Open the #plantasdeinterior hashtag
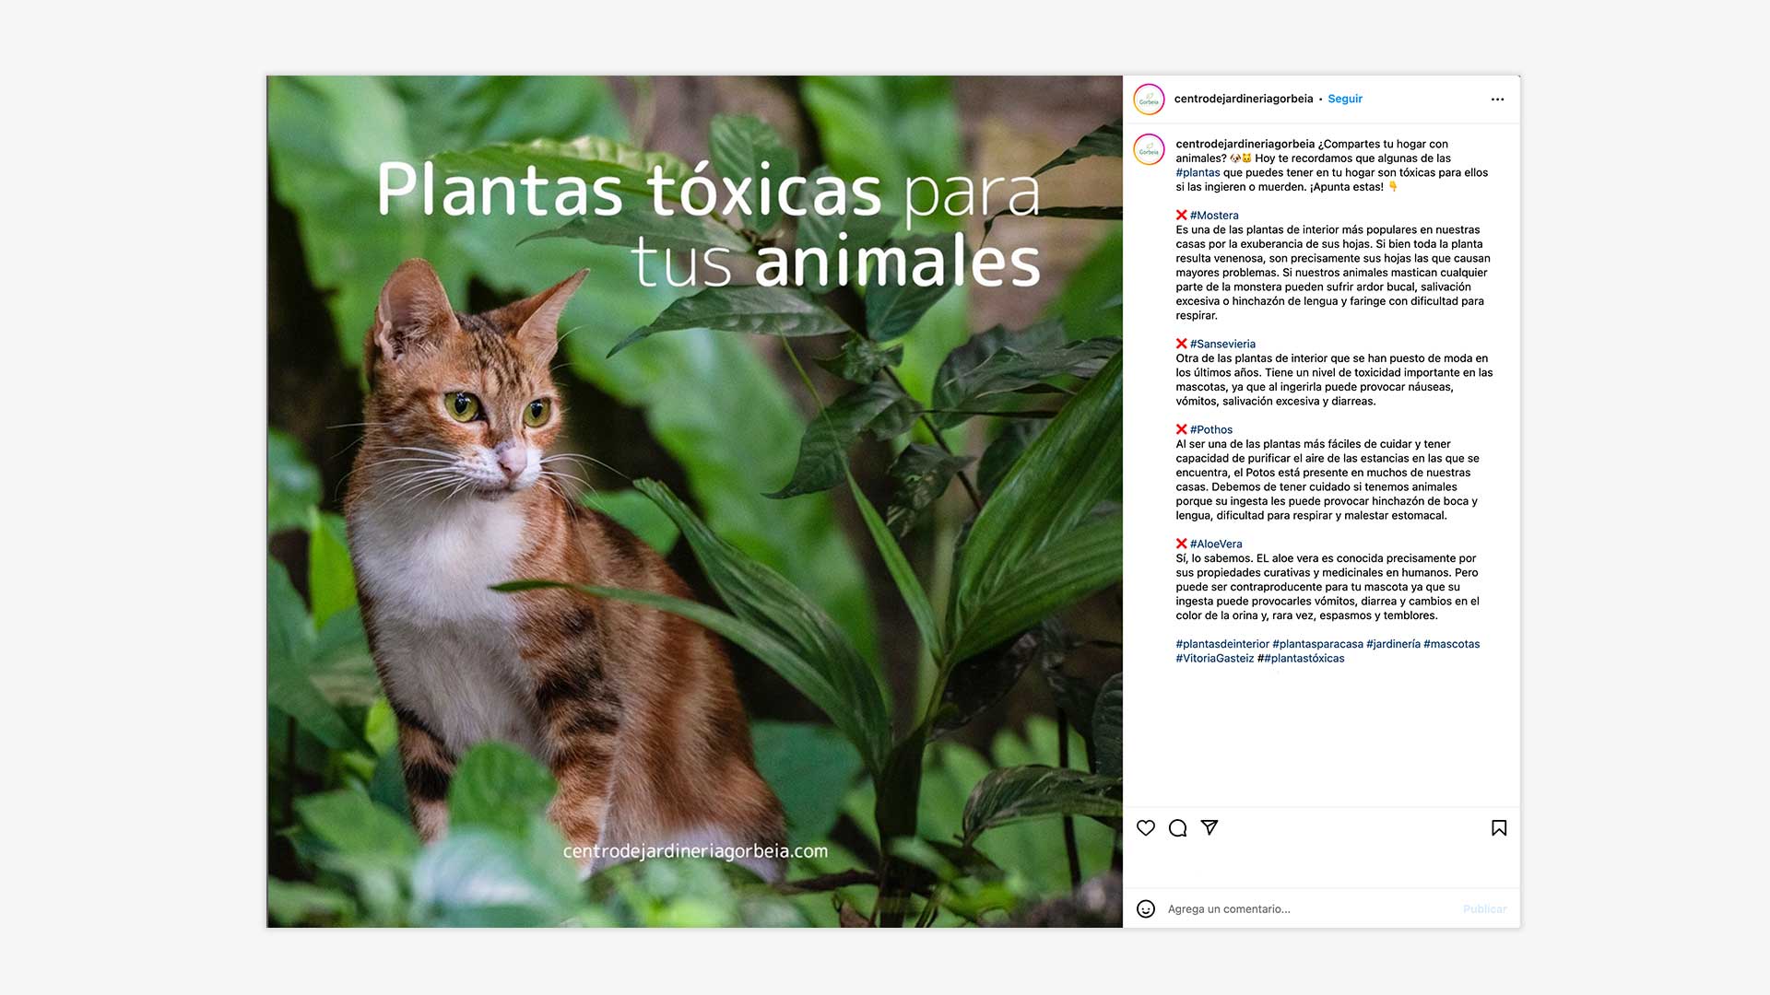This screenshot has height=995, width=1770. pyautogui.click(x=1222, y=645)
